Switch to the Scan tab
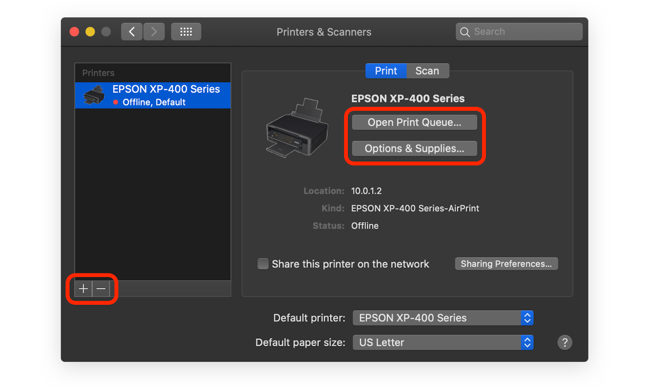The image size is (650, 391). click(427, 70)
